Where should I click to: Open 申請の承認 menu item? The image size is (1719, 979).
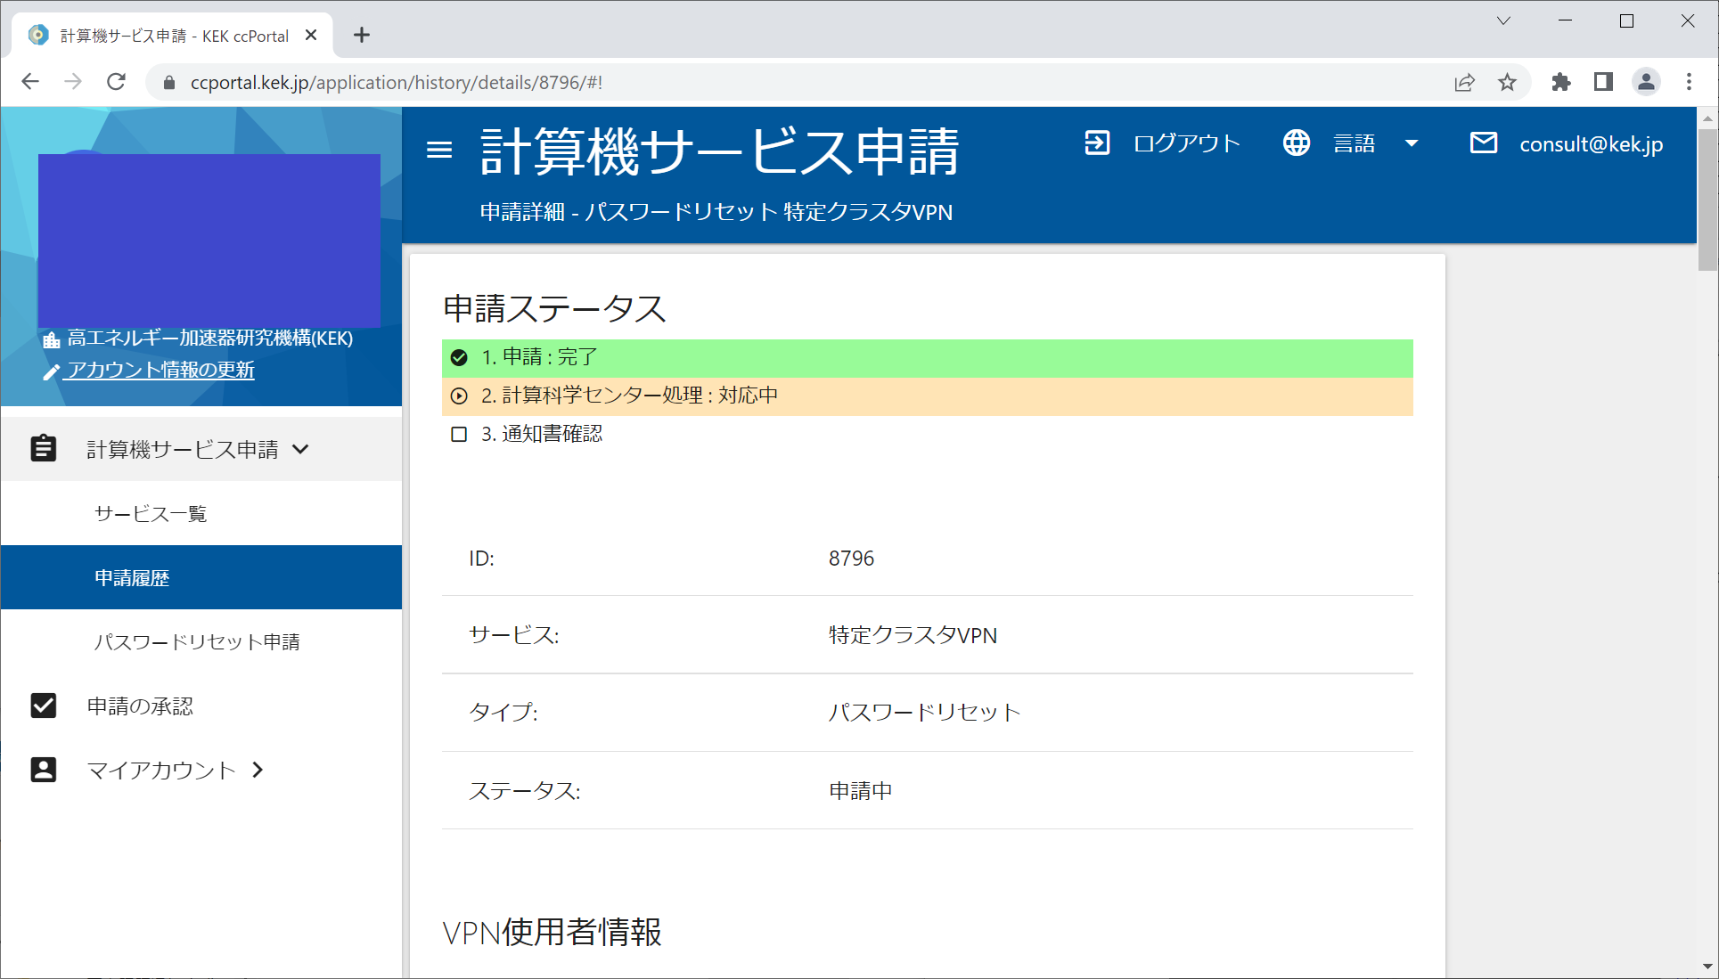click(x=201, y=706)
